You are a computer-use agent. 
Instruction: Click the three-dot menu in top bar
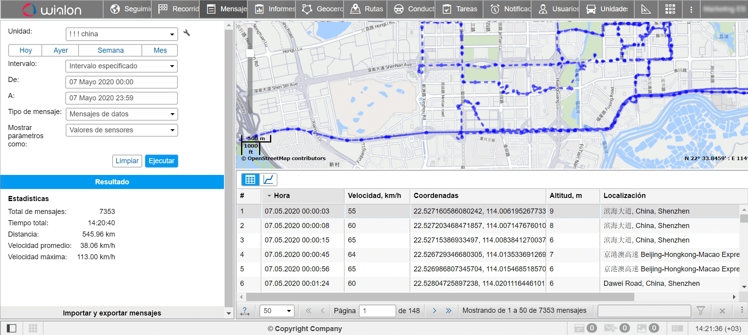(691, 9)
